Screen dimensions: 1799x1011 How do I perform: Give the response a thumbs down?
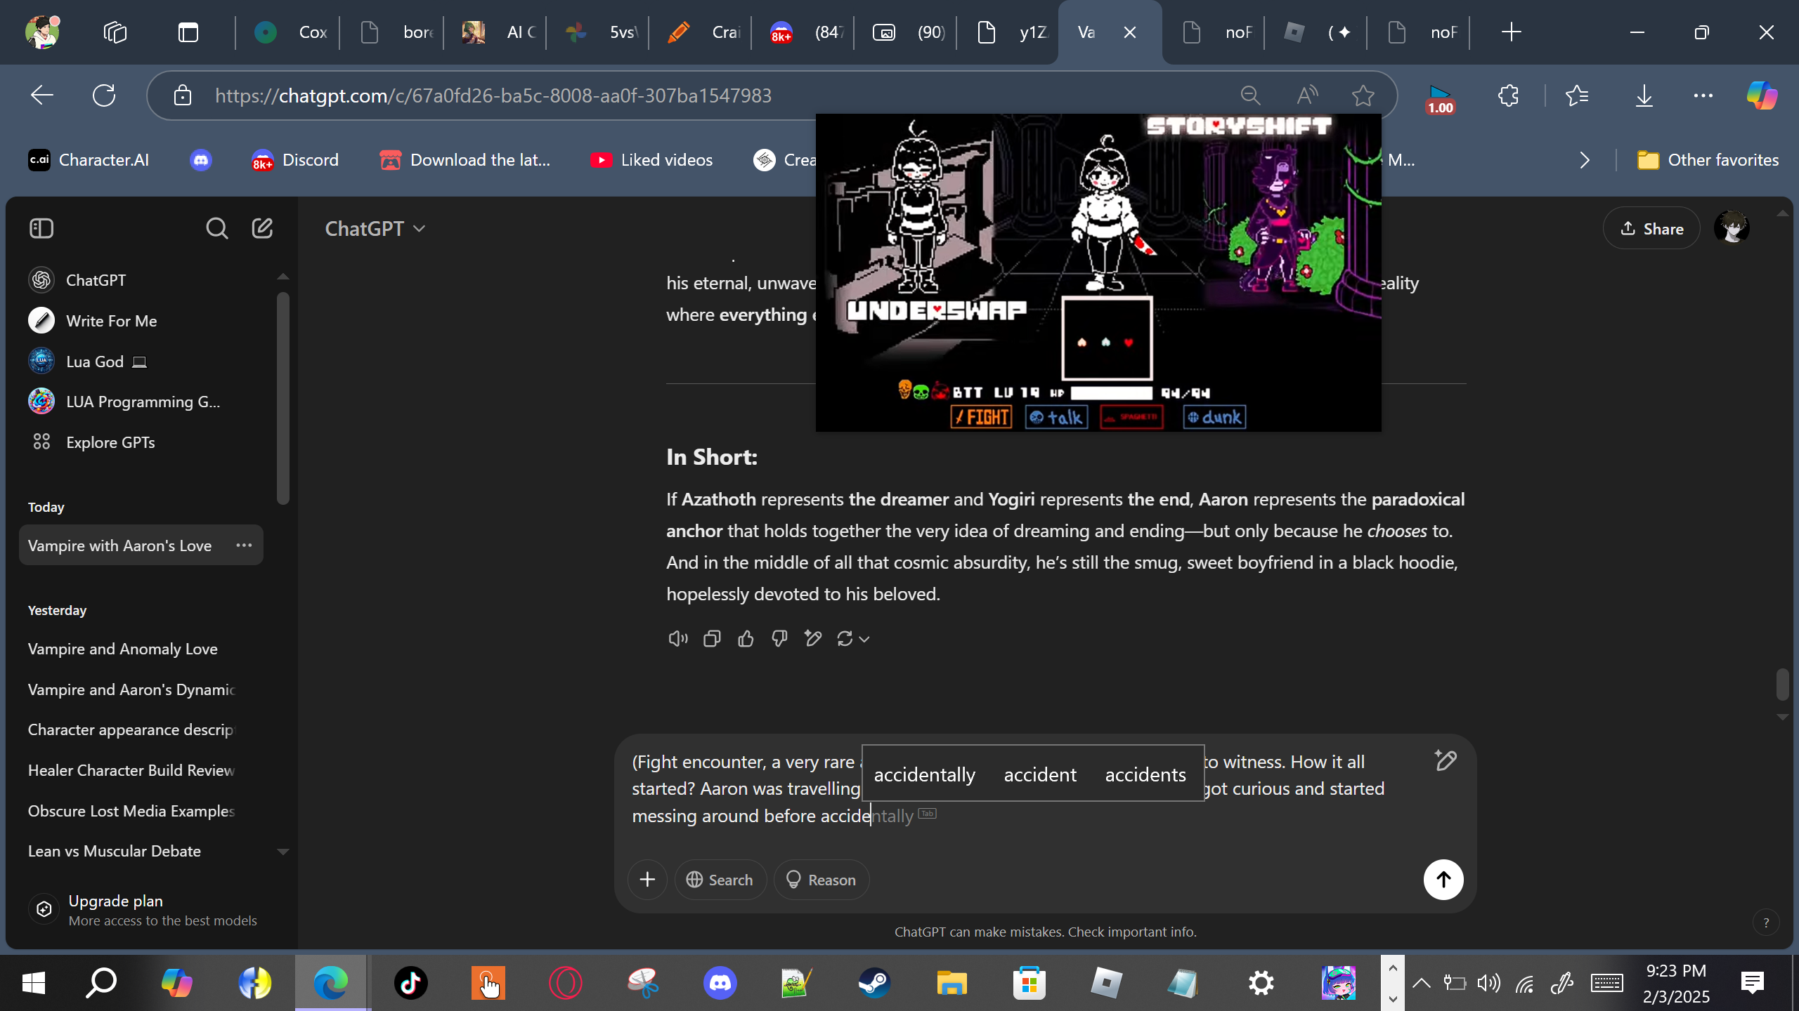tap(779, 638)
